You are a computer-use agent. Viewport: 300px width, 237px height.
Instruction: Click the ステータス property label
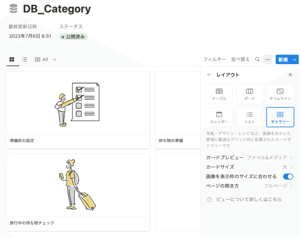click(71, 26)
